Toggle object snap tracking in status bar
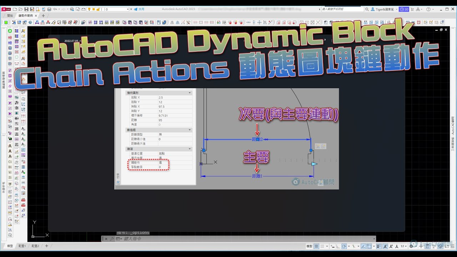 (x=363, y=246)
